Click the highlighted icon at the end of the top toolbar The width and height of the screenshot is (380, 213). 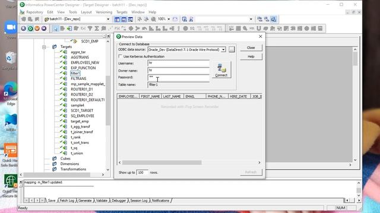point(273,20)
